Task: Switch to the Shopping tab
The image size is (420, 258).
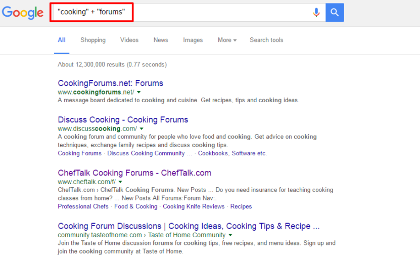Action: point(93,40)
